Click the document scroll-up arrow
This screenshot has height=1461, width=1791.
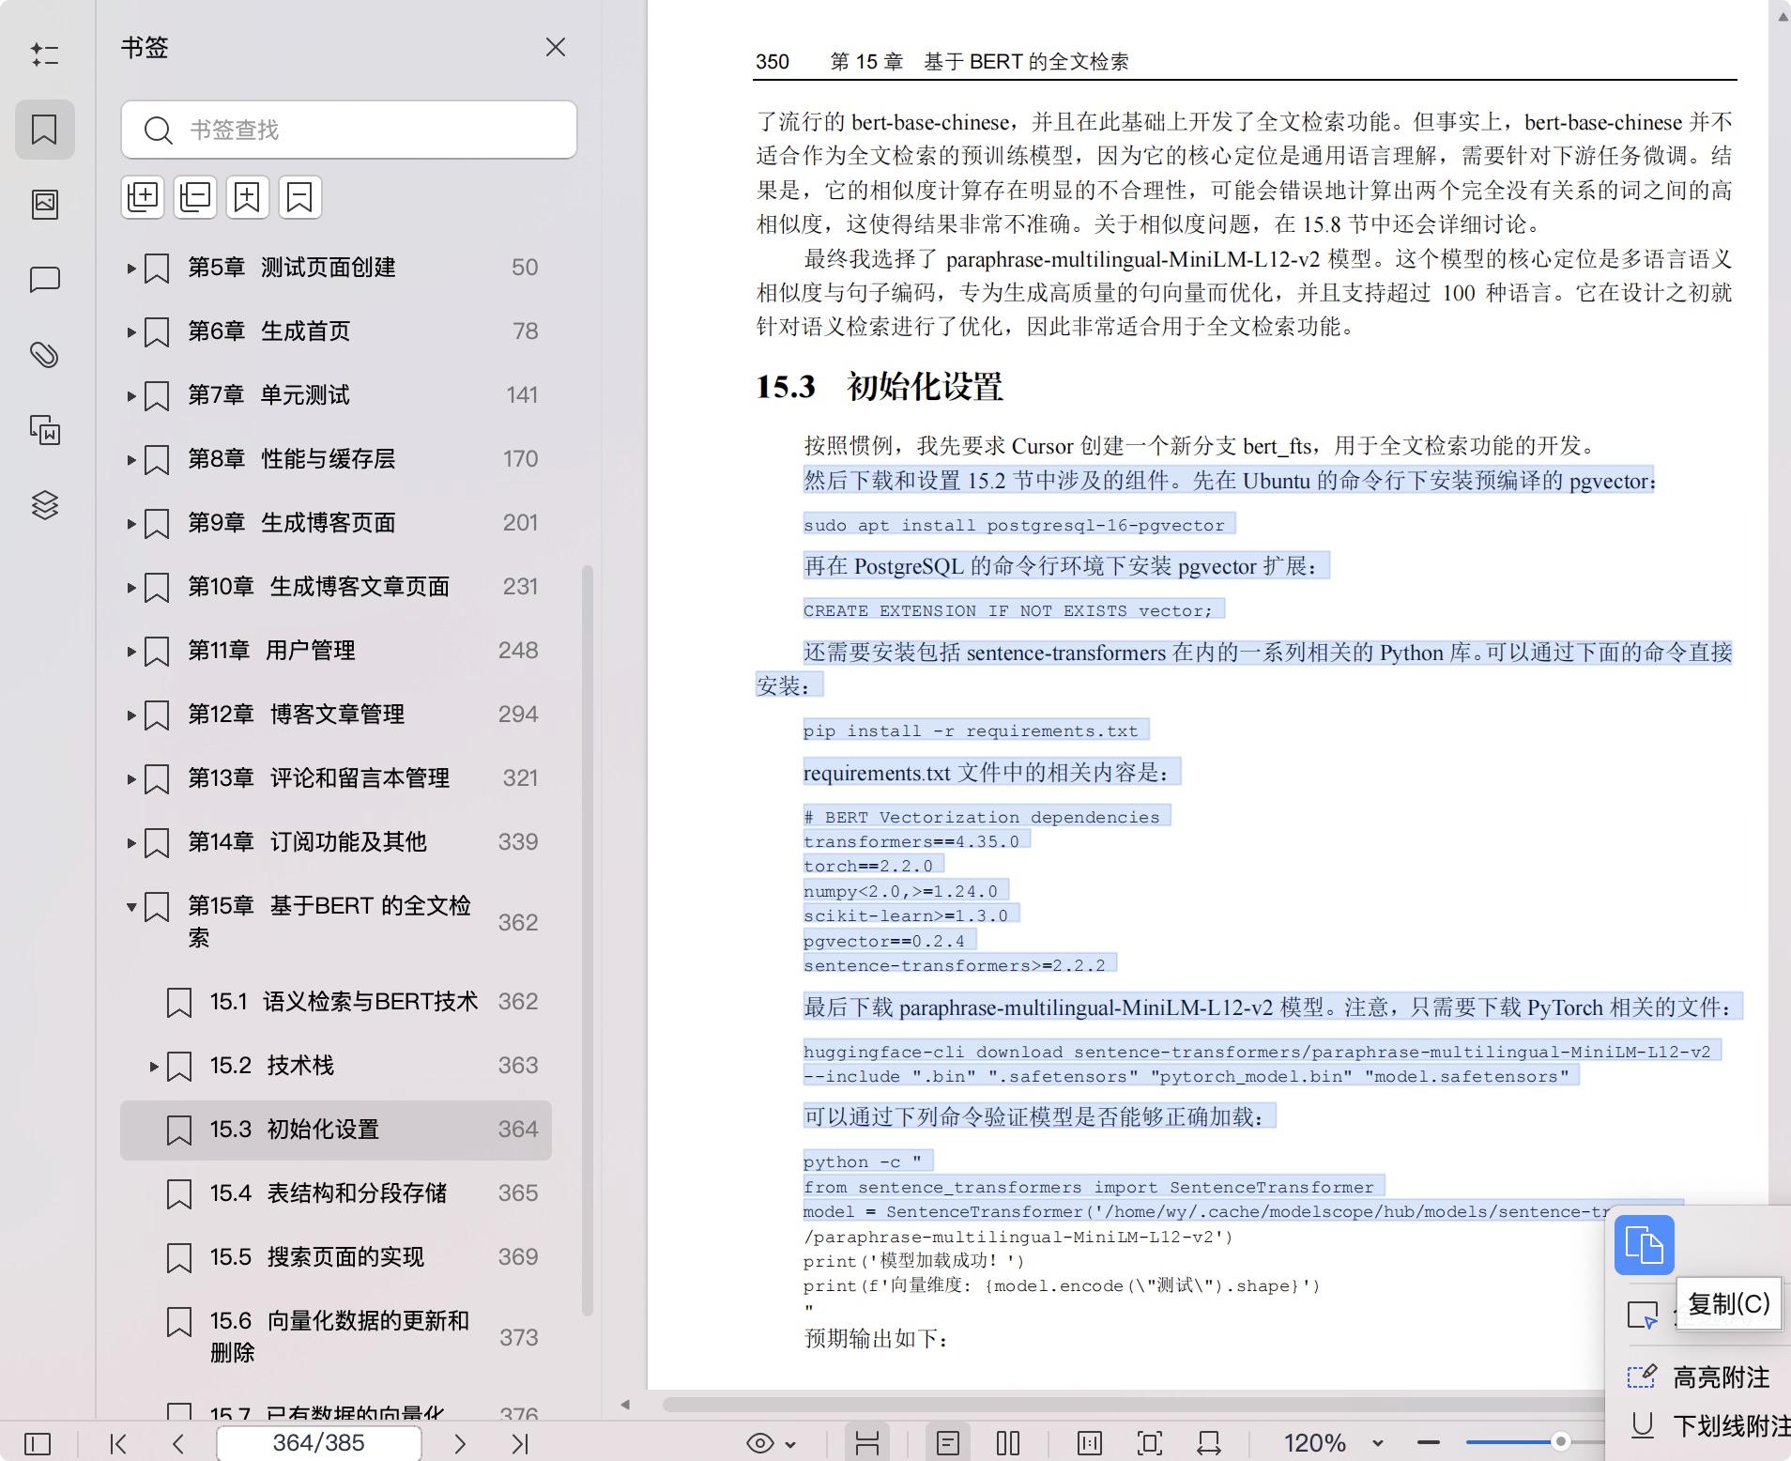coord(1782,16)
